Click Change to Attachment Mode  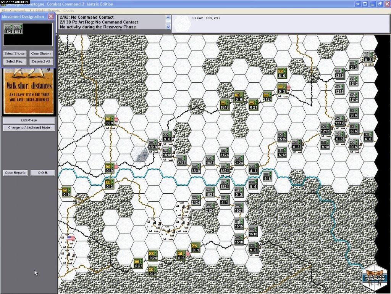point(28,127)
